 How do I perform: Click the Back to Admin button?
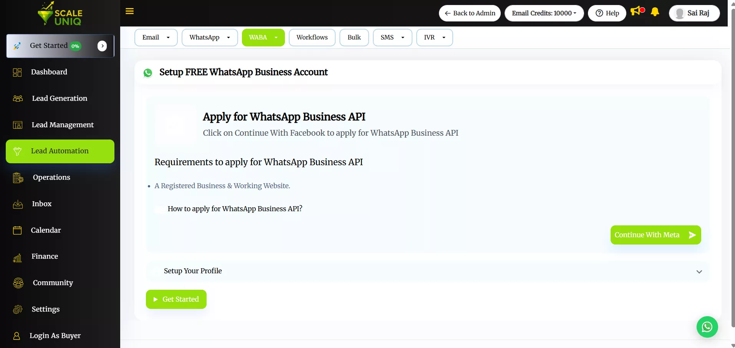[470, 13]
